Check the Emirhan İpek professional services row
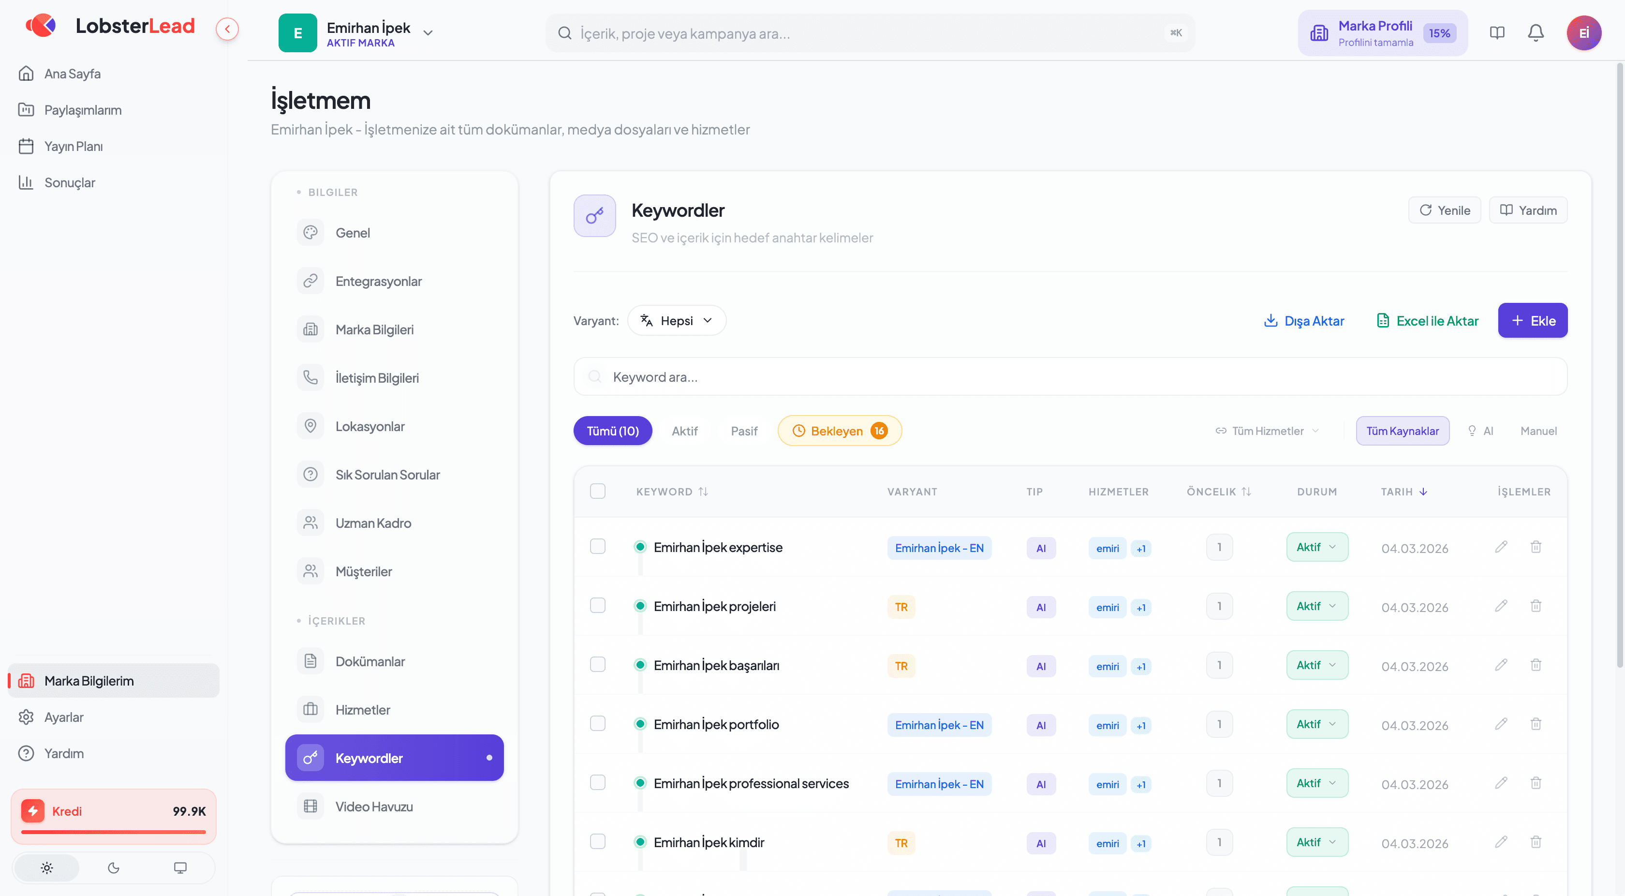The height and width of the screenshot is (896, 1625). click(x=597, y=782)
